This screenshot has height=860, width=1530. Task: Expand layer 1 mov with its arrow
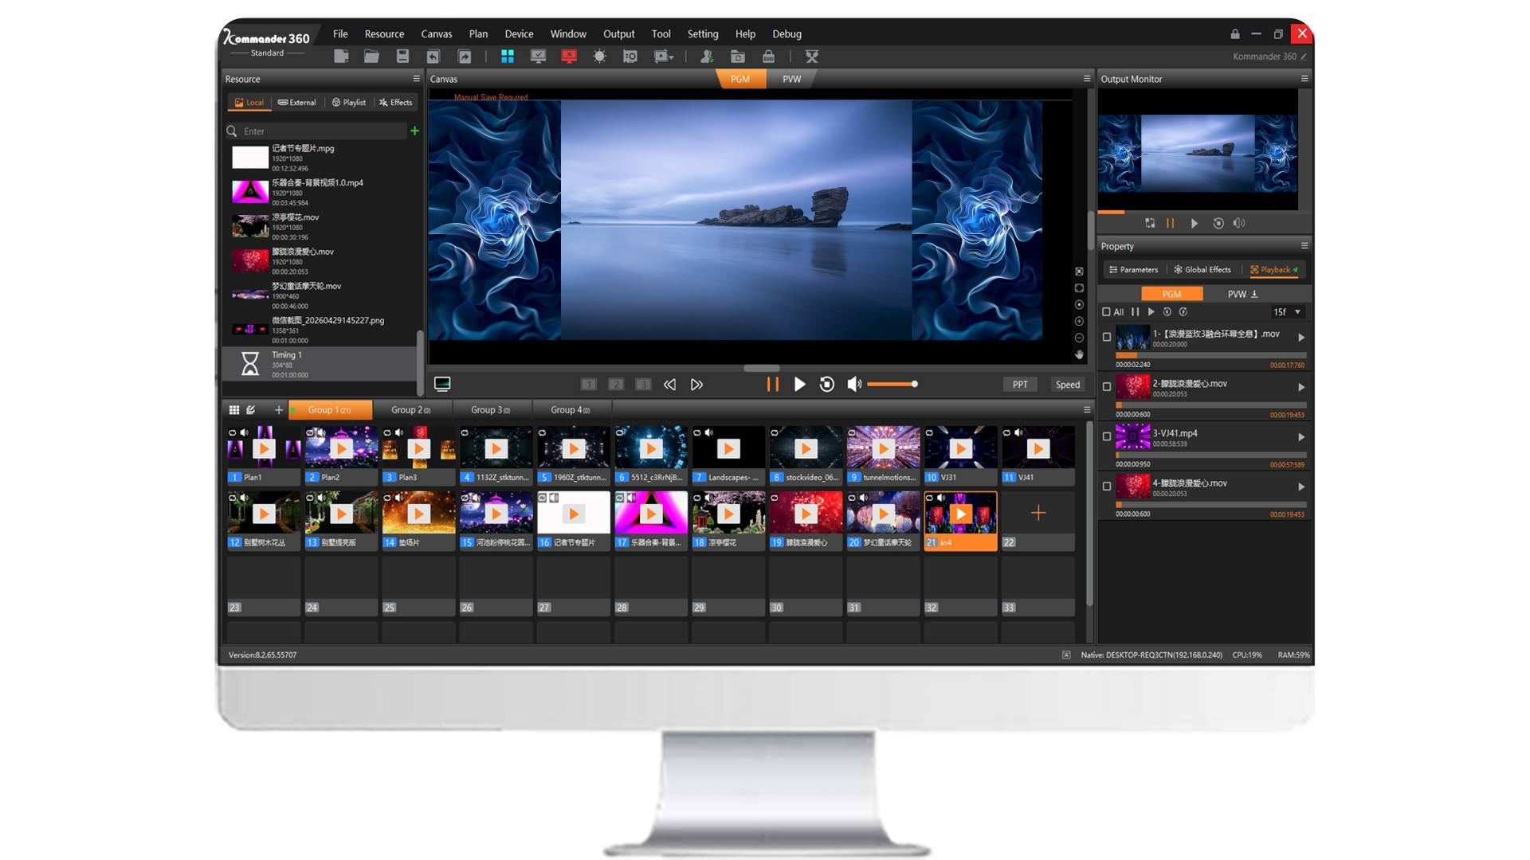pyautogui.click(x=1301, y=338)
